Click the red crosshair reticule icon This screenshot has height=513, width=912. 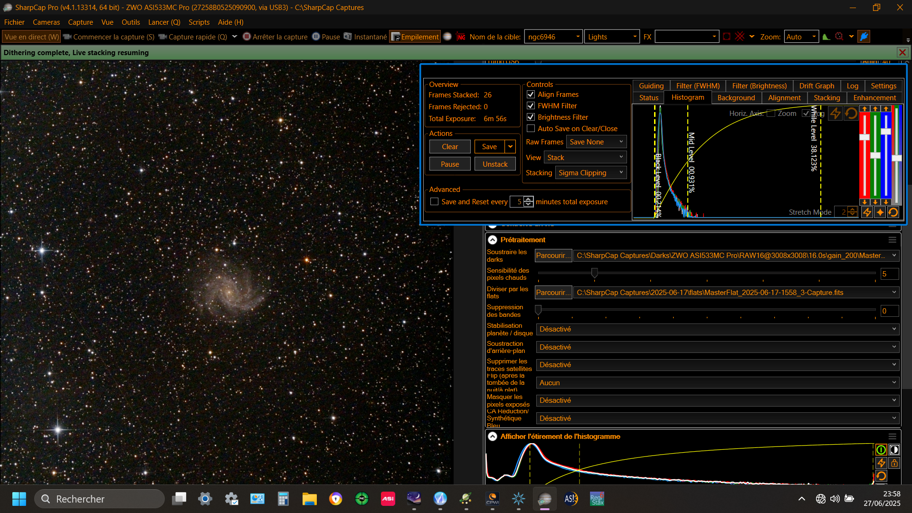coord(740,37)
